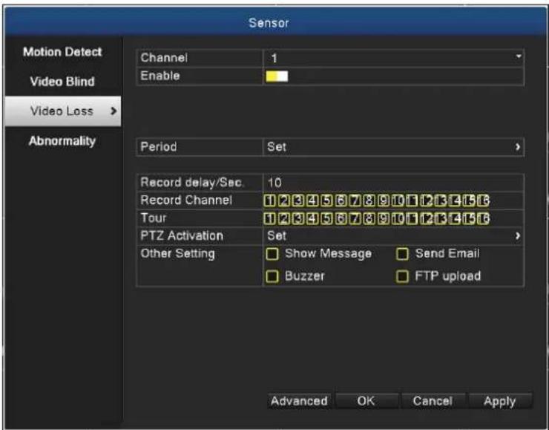
Task: Toggle Record Channel number 16
Action: point(483,201)
